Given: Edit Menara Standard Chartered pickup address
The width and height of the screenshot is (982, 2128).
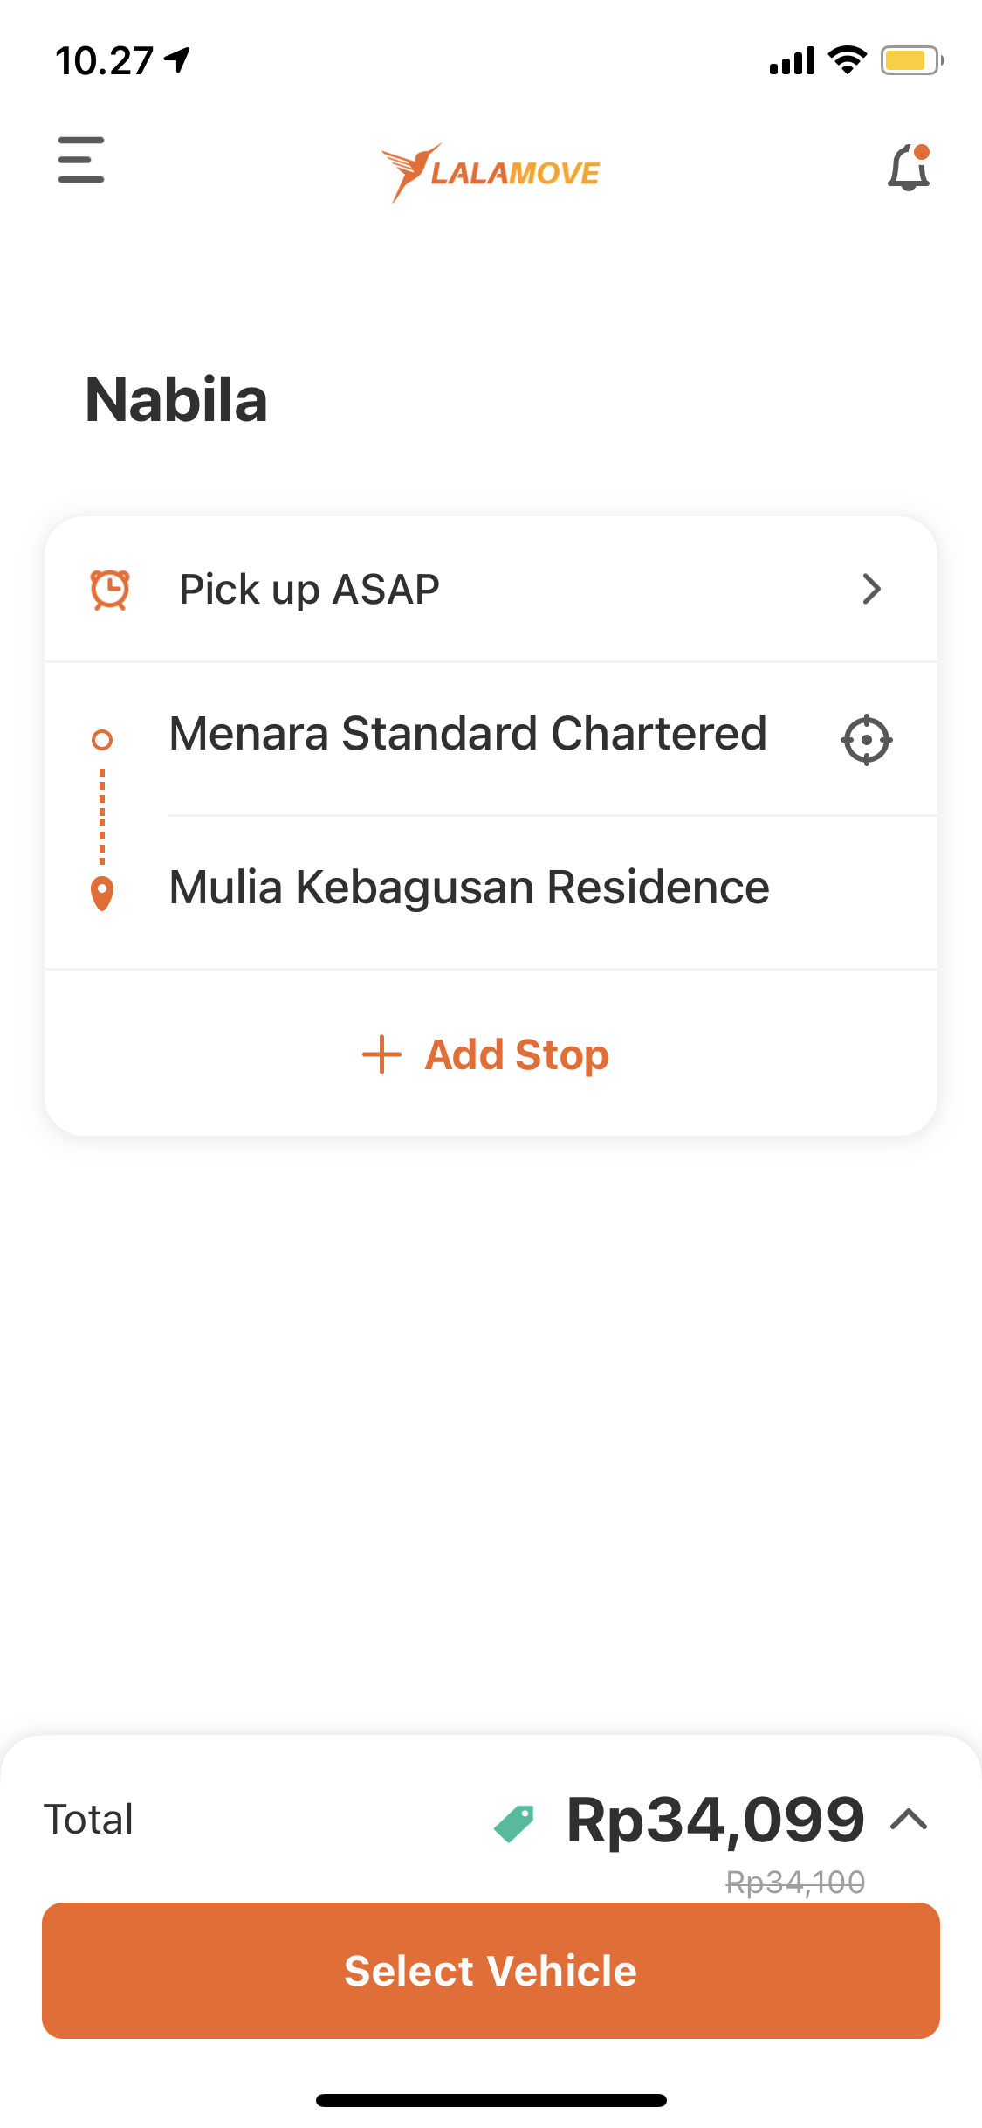Looking at the screenshot, I should [x=468, y=734].
